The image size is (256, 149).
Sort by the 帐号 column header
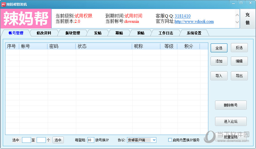(x=33, y=46)
